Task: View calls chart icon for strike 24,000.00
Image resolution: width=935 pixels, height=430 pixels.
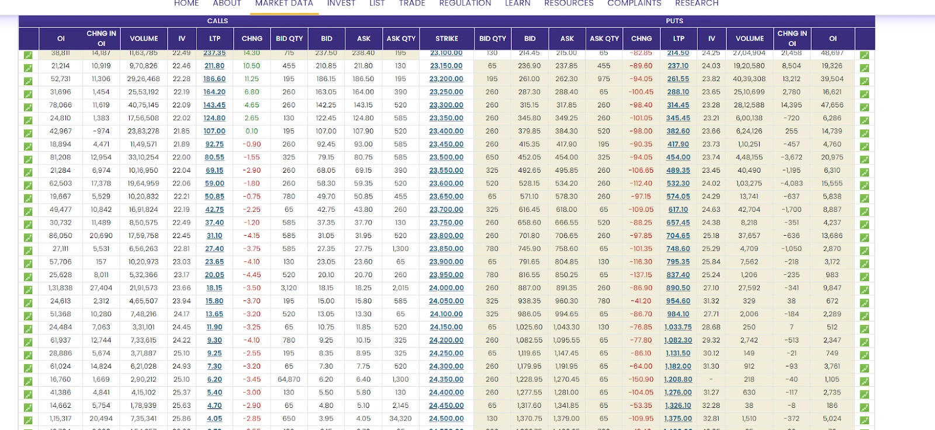Action: (28, 289)
